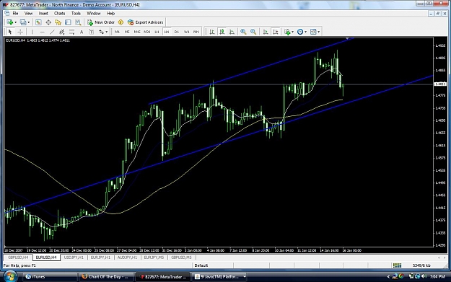Open the Charts menu

pyautogui.click(x=60, y=13)
